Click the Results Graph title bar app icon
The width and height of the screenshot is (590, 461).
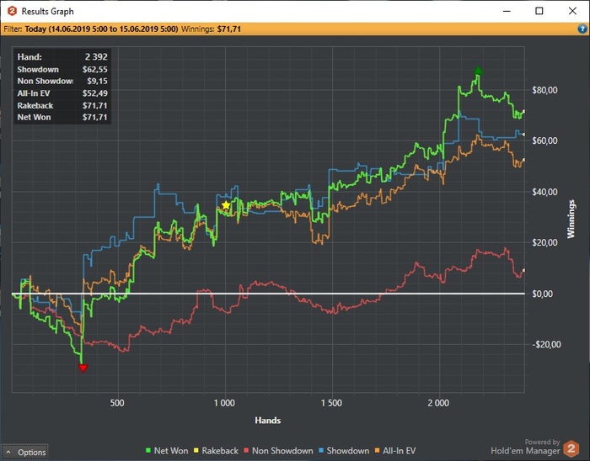pos(12,11)
